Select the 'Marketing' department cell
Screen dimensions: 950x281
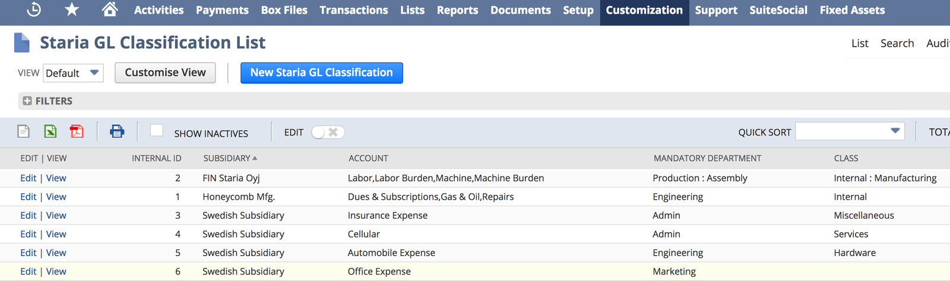[674, 271]
